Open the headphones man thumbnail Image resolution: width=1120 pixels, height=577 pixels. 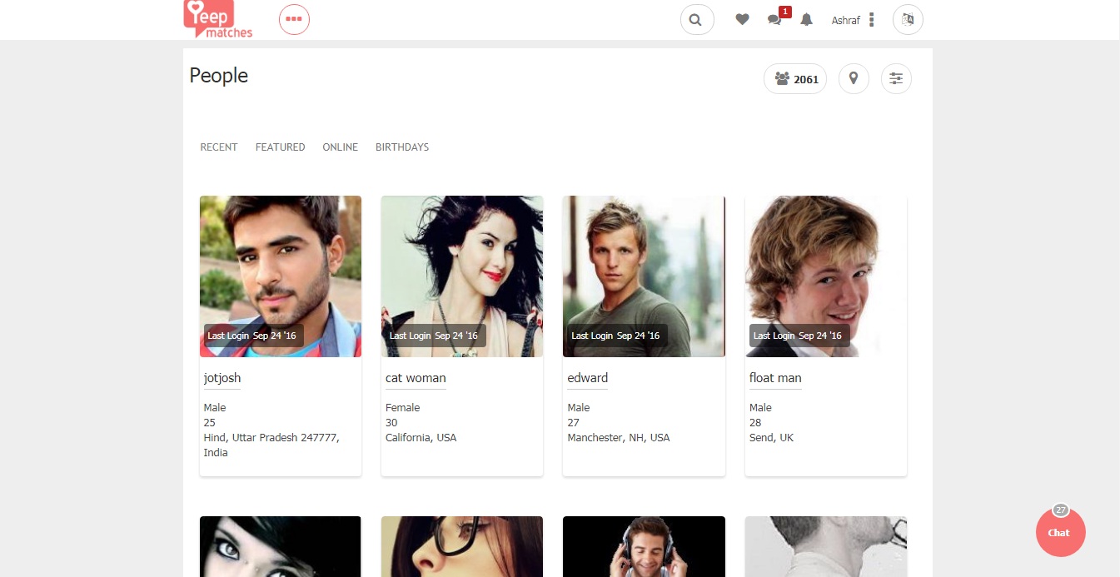click(644, 546)
